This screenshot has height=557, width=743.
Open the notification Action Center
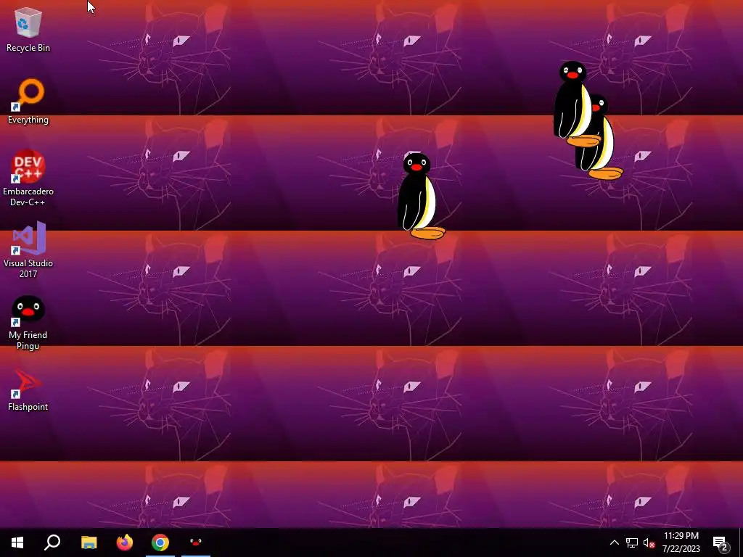coord(721,542)
